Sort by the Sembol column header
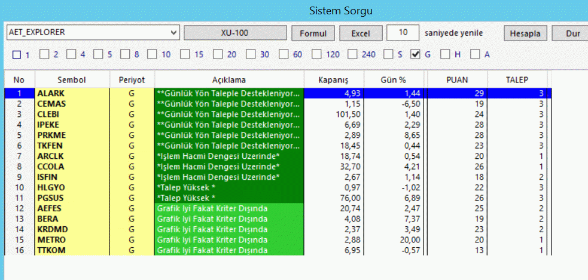The image size is (588, 280). tap(72, 80)
